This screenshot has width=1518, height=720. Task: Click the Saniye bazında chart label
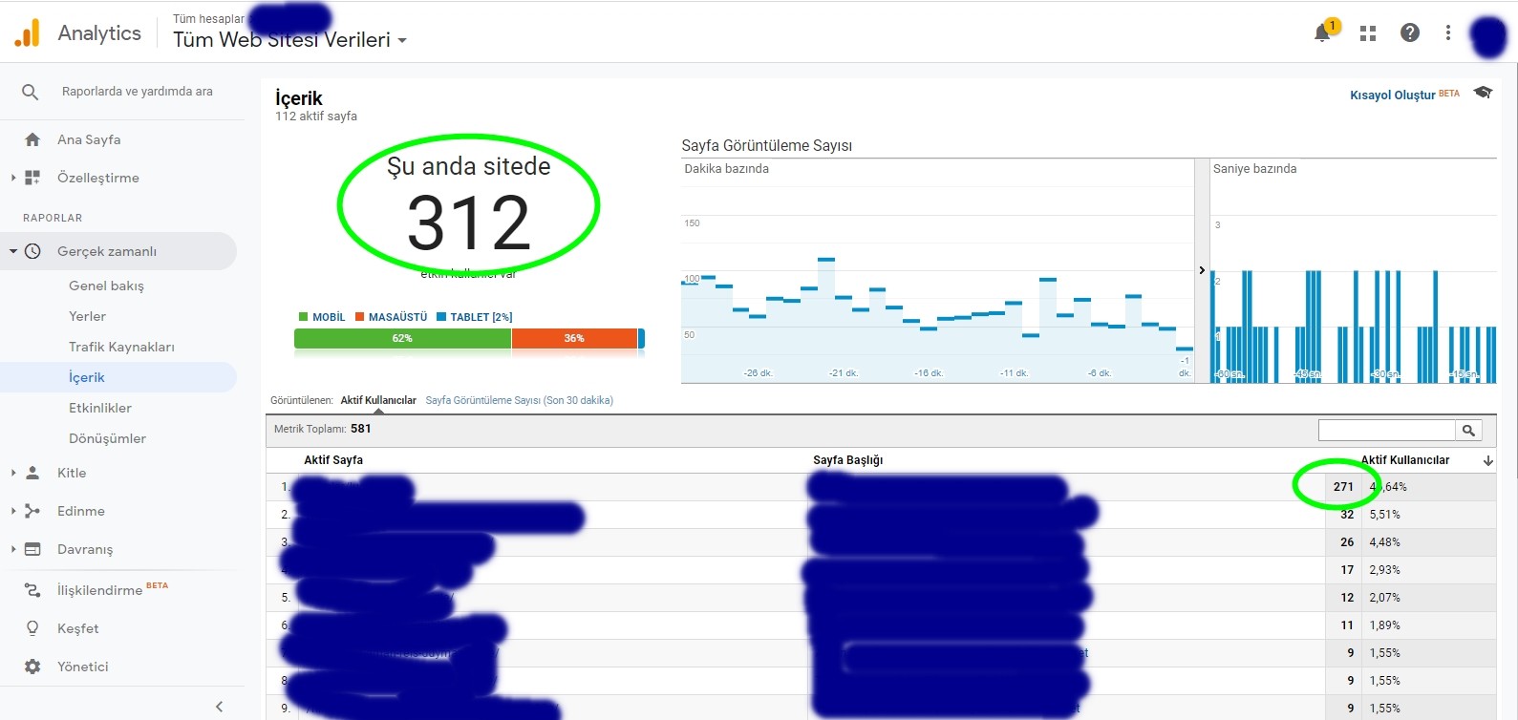pos(1254,169)
